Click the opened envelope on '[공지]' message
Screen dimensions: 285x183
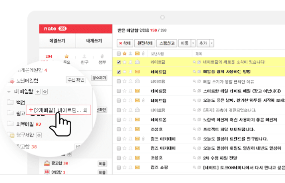[137, 110]
